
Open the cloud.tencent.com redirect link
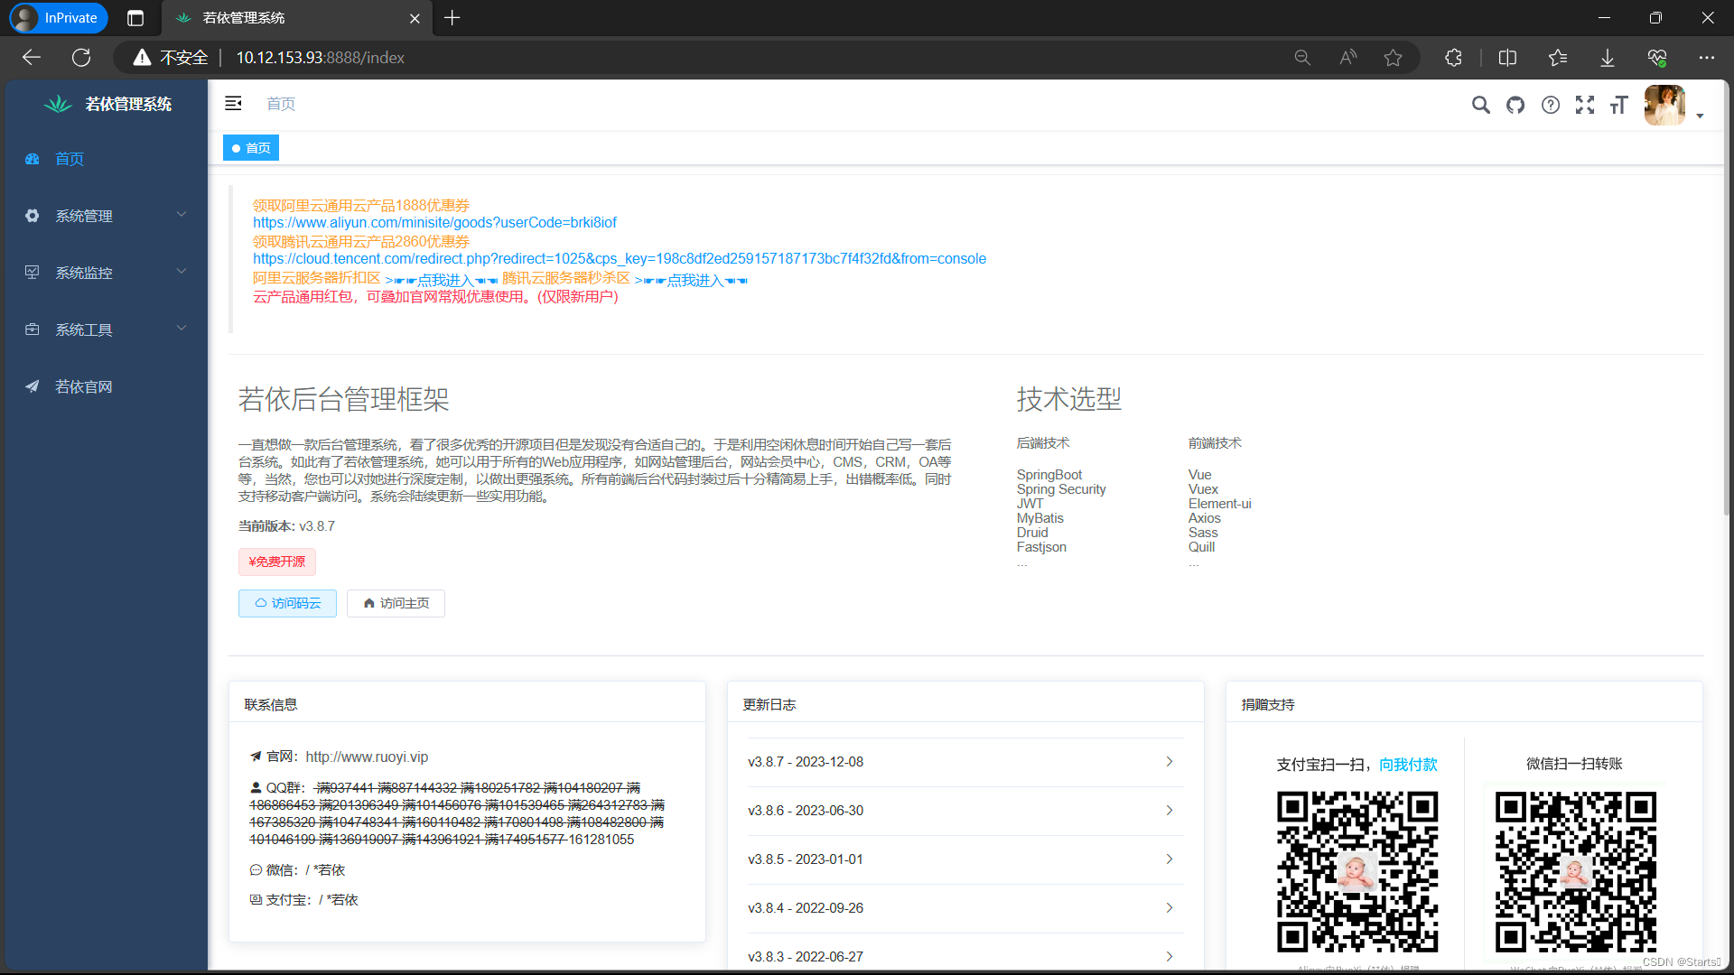[620, 258]
